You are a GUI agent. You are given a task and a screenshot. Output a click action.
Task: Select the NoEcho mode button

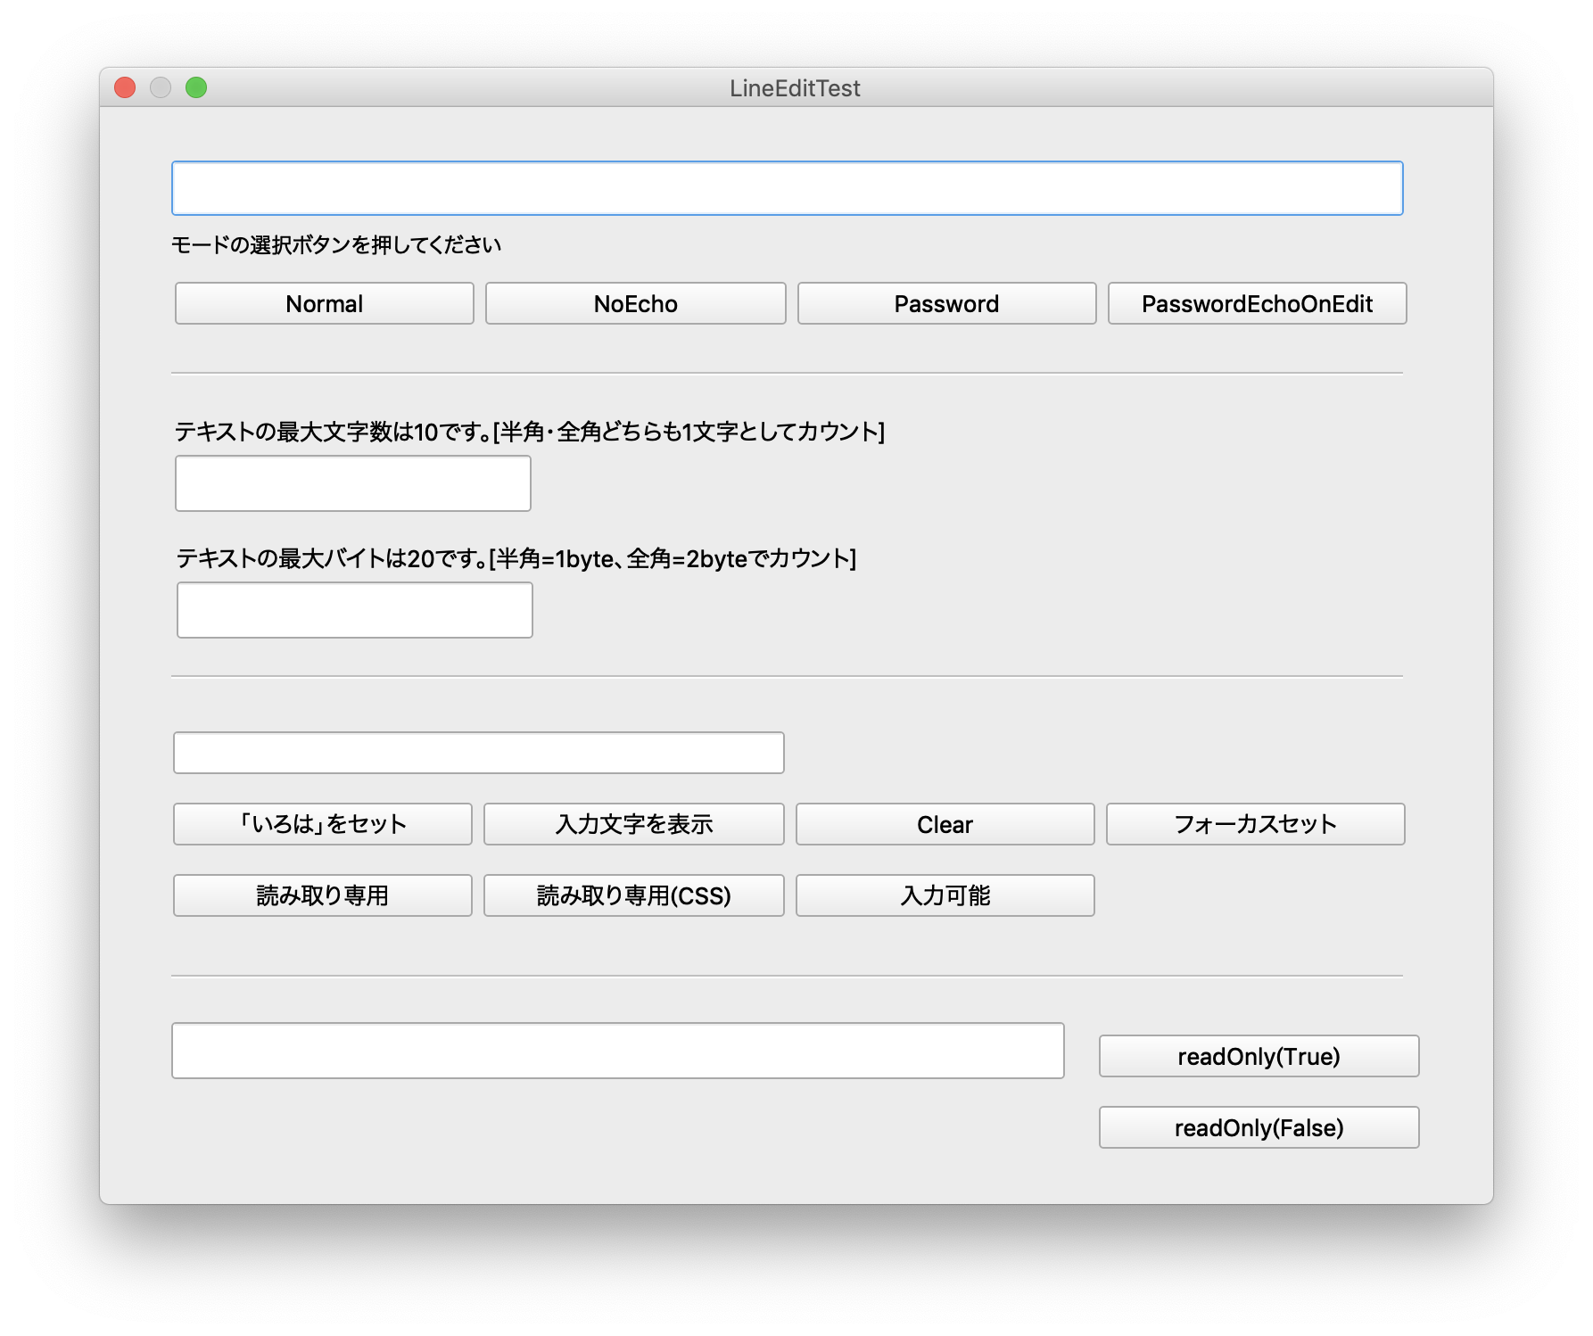(634, 303)
